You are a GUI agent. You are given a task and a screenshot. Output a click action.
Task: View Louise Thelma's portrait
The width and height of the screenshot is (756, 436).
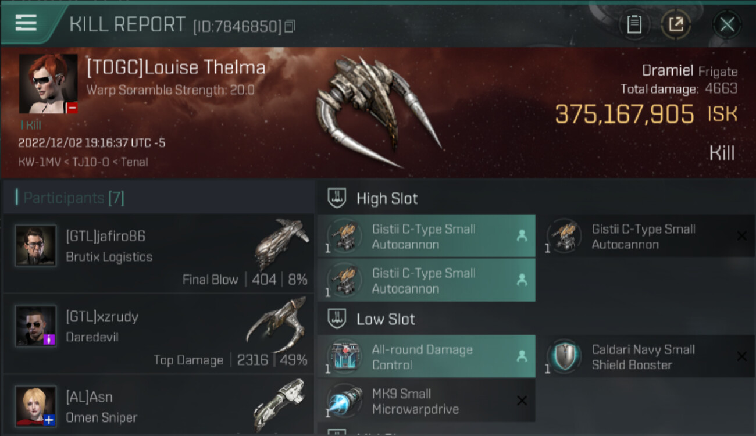coord(48,84)
